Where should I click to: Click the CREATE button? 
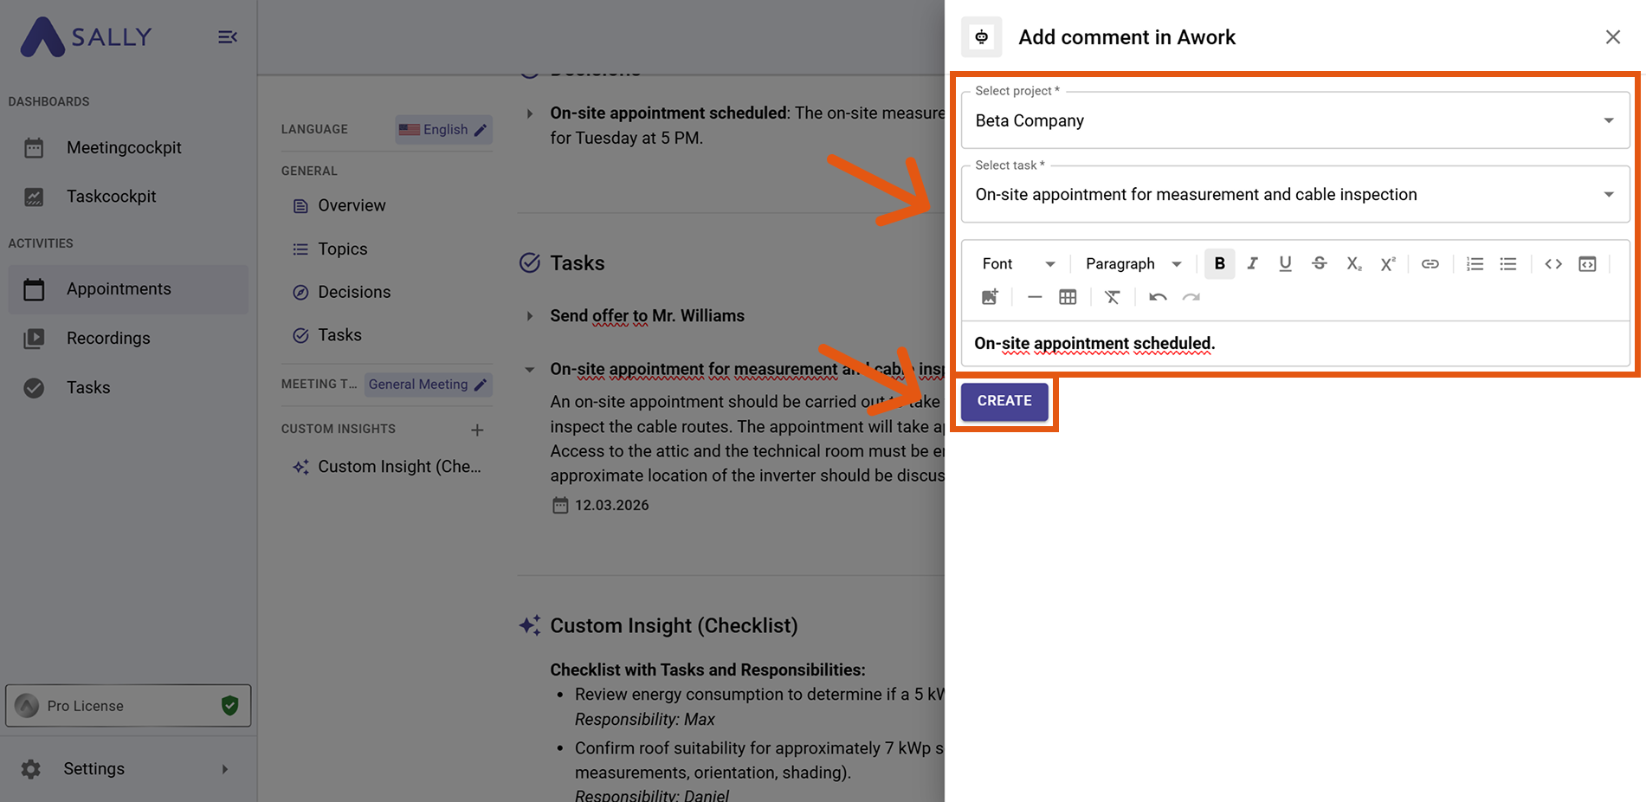(1004, 401)
